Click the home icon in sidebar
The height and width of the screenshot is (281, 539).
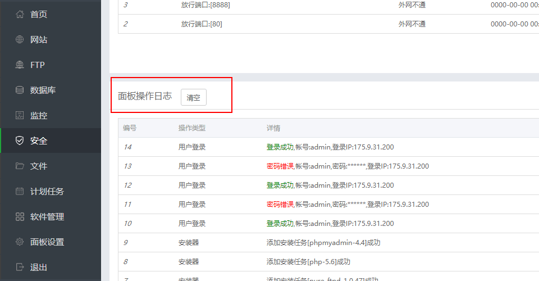20,14
